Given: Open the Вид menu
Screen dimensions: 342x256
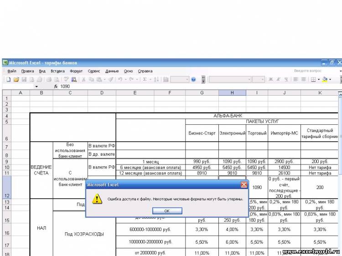Looking at the screenshot, I should pyautogui.click(x=42, y=71).
